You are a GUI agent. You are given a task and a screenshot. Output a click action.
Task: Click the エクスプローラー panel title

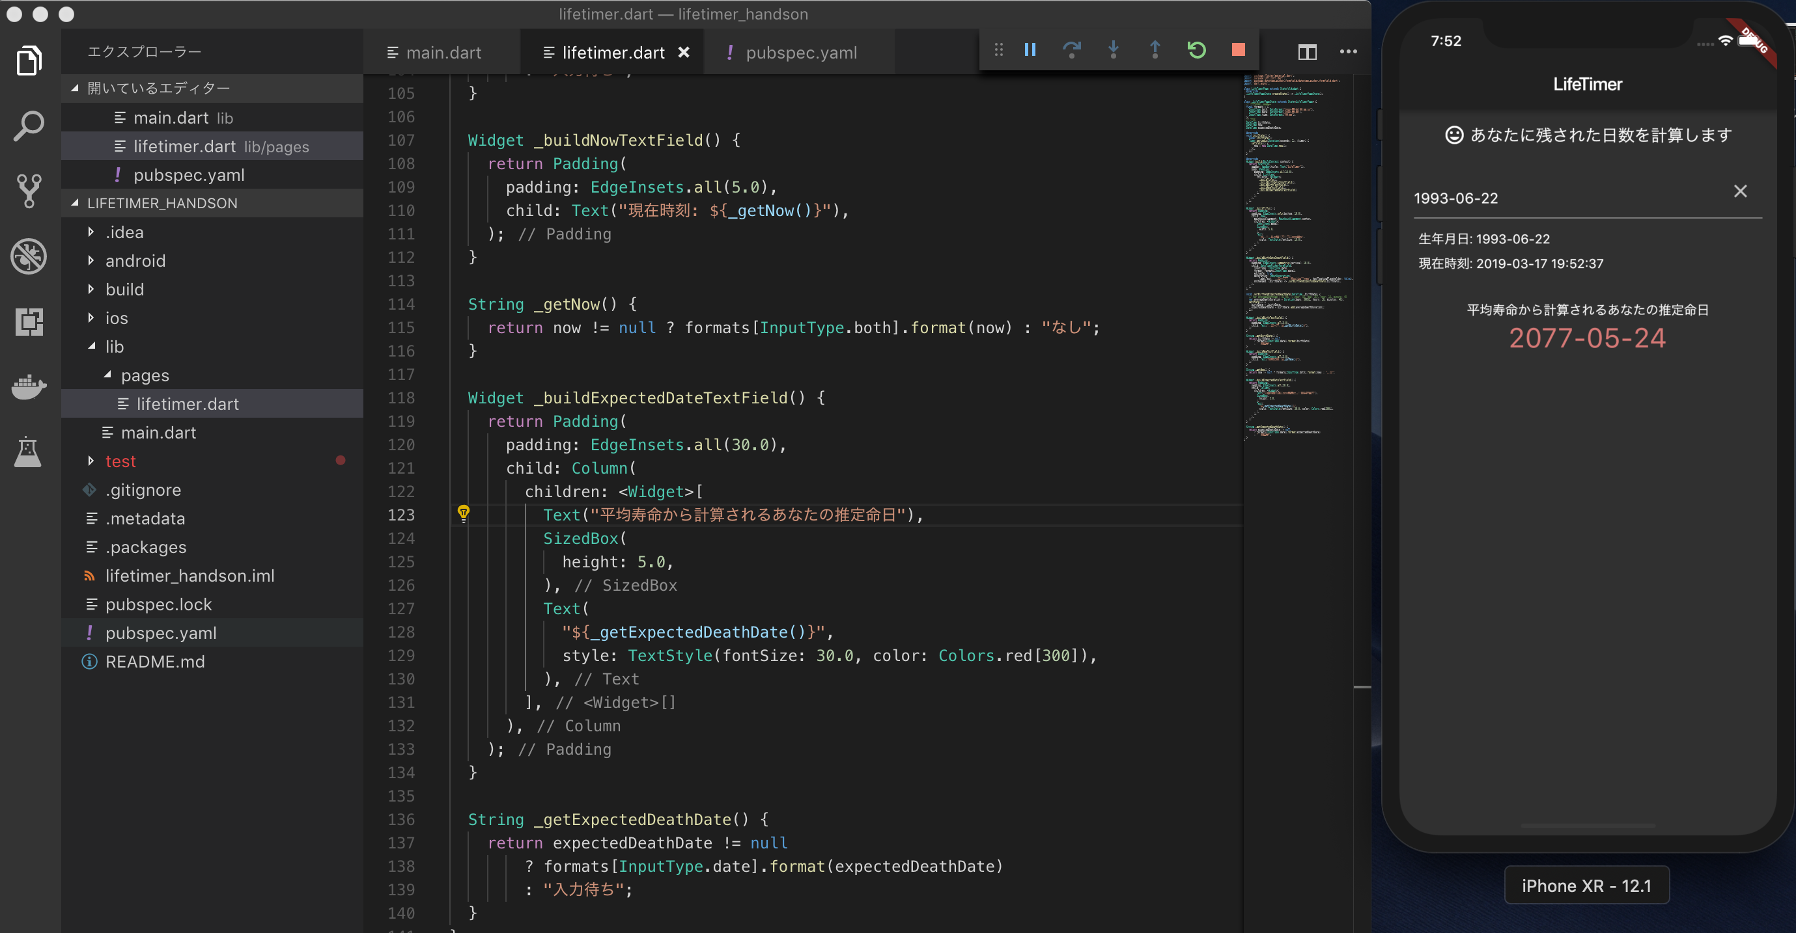coord(145,51)
